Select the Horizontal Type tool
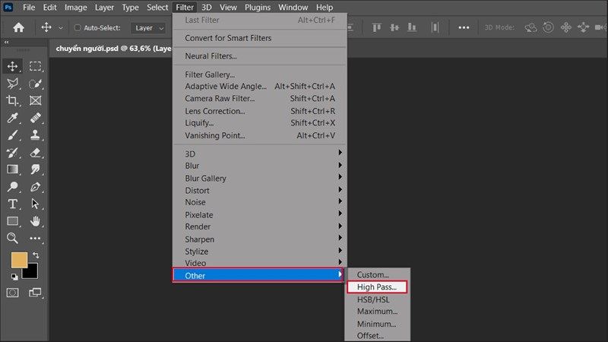Screen dimensions: 608x342 click(x=13, y=204)
